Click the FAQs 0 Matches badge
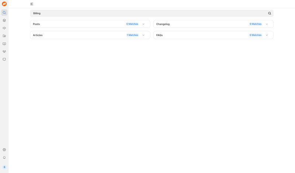 pyautogui.click(x=255, y=35)
